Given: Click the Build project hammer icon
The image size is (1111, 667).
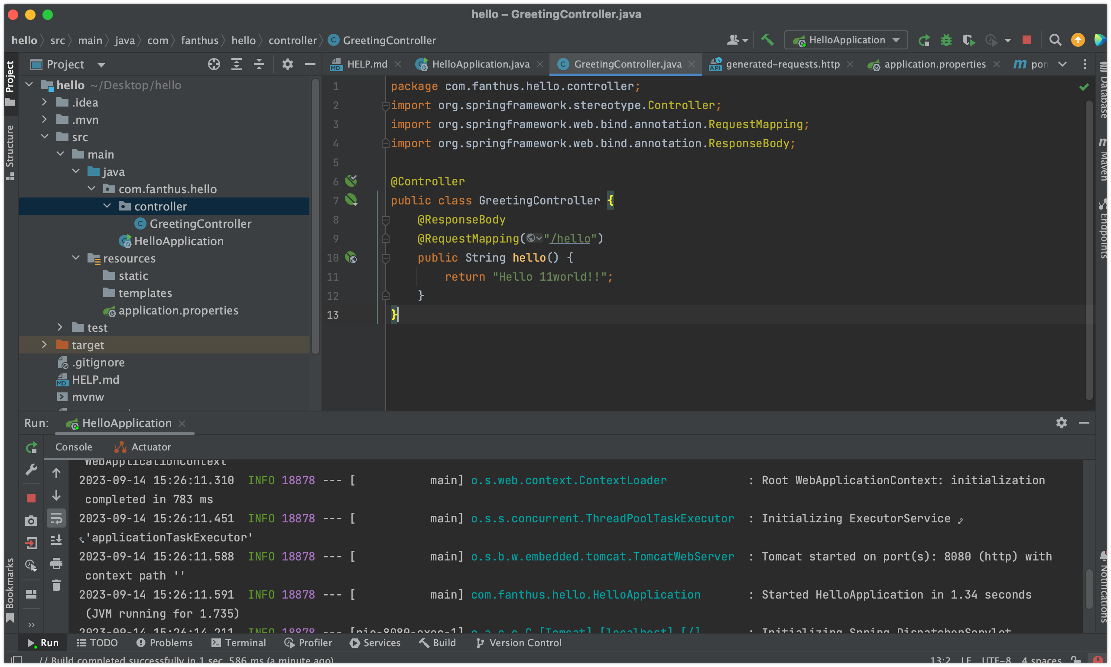Looking at the screenshot, I should (x=767, y=40).
